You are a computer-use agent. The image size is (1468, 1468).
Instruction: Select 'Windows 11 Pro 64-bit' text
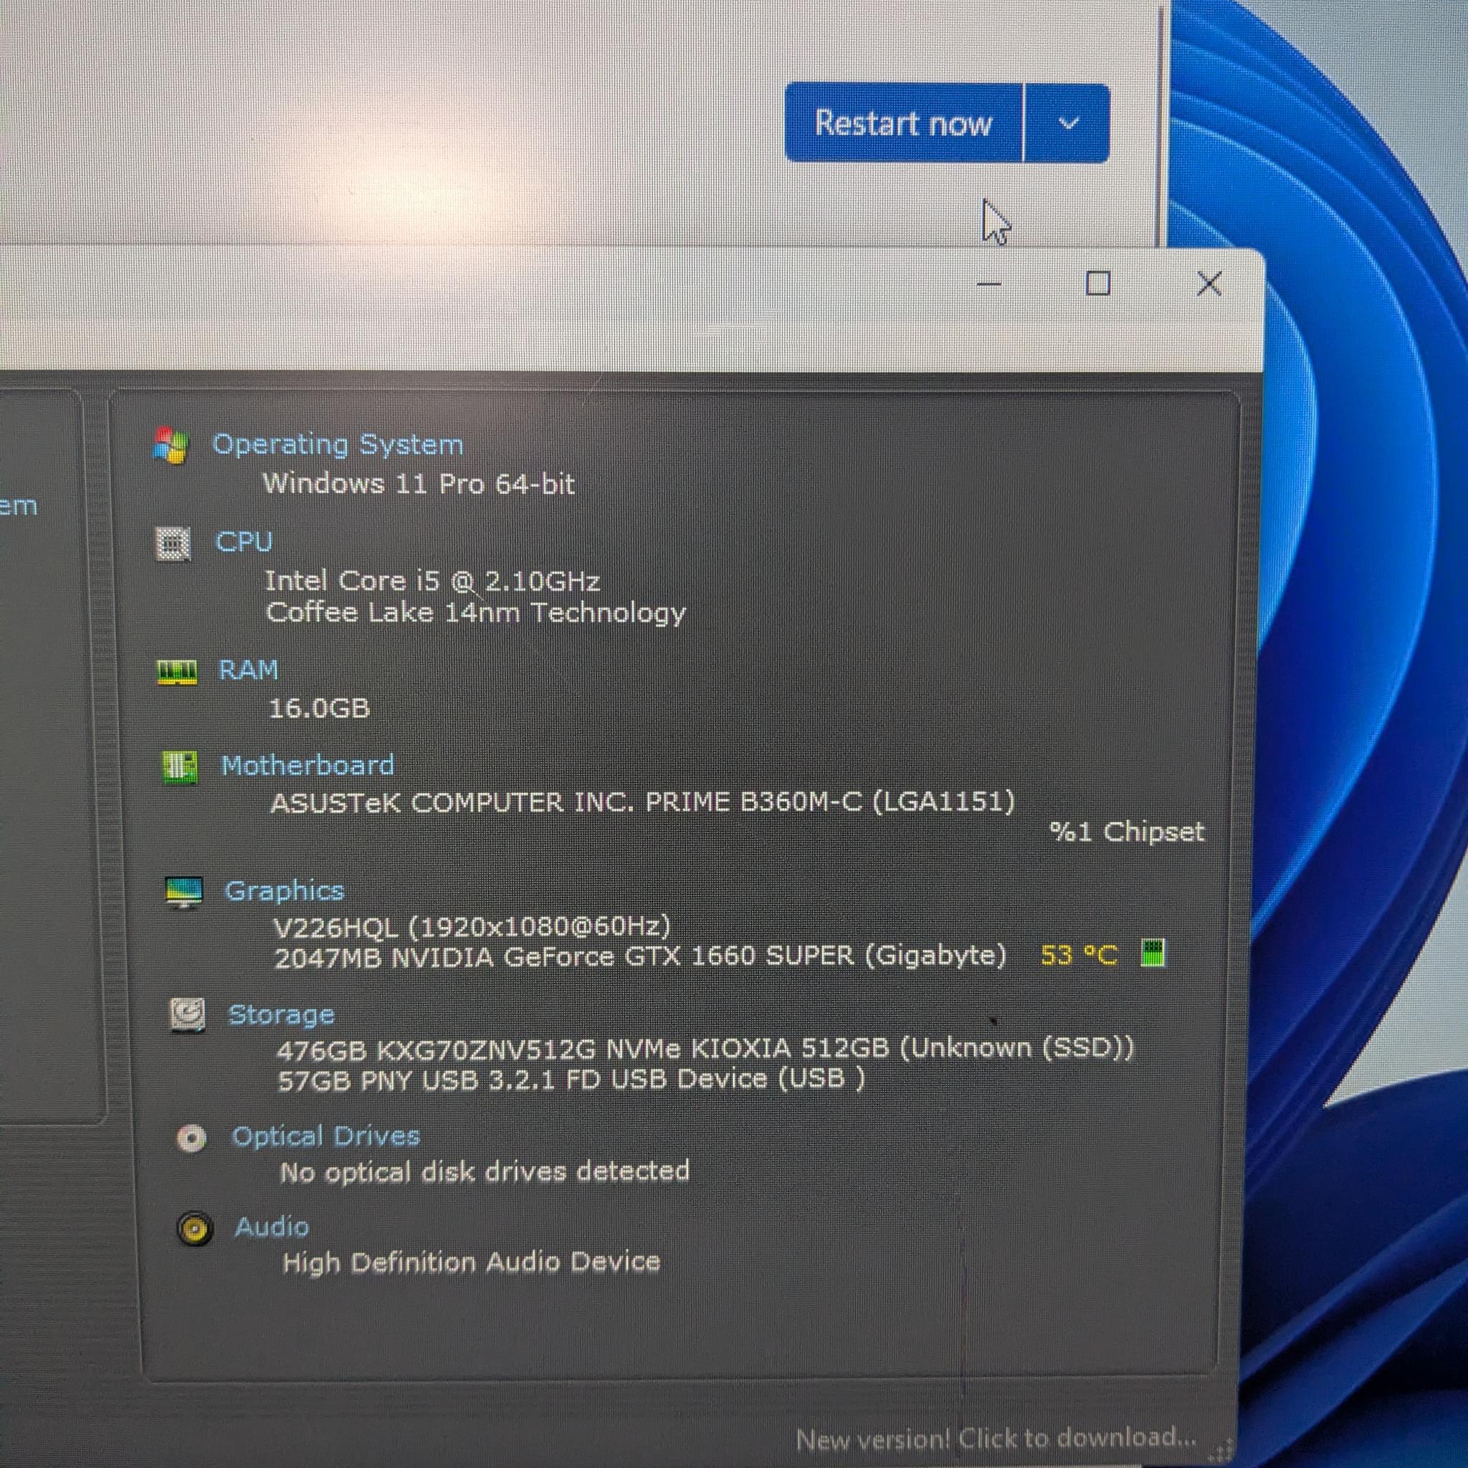point(419,483)
